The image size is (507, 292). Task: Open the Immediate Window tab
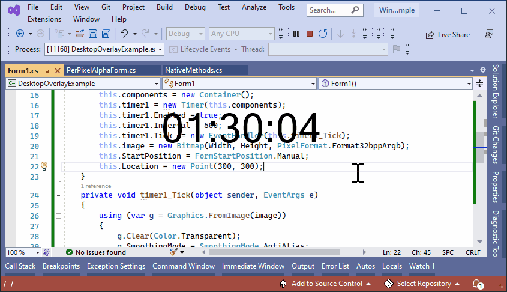pos(253,266)
